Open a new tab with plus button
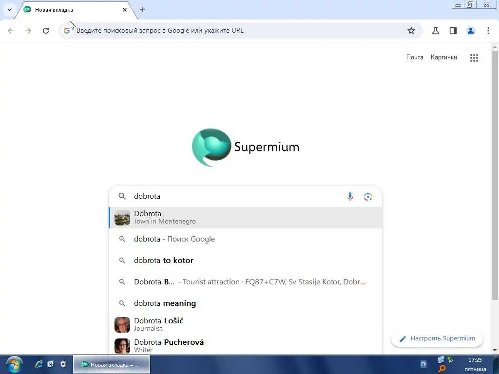Screen dimensions: 499x374 pyautogui.click(x=142, y=10)
